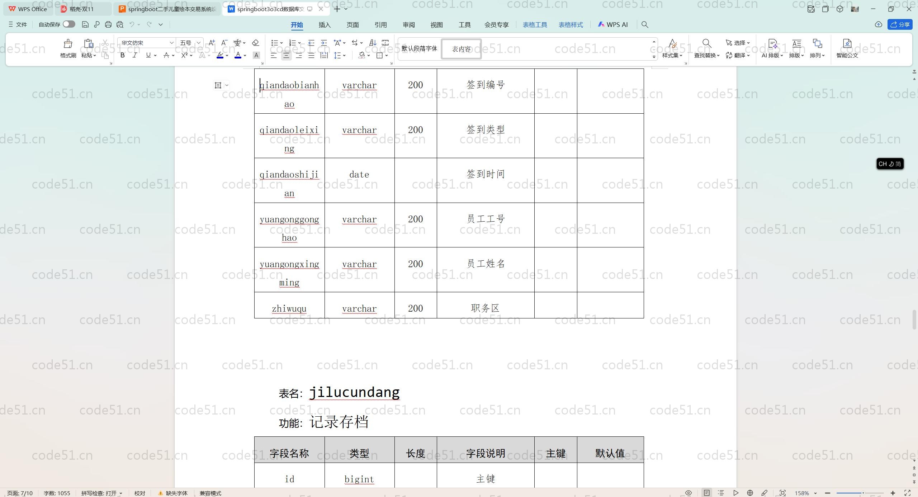
Task: Open the 表格工具 (Table Tools) tab
Action: [534, 25]
